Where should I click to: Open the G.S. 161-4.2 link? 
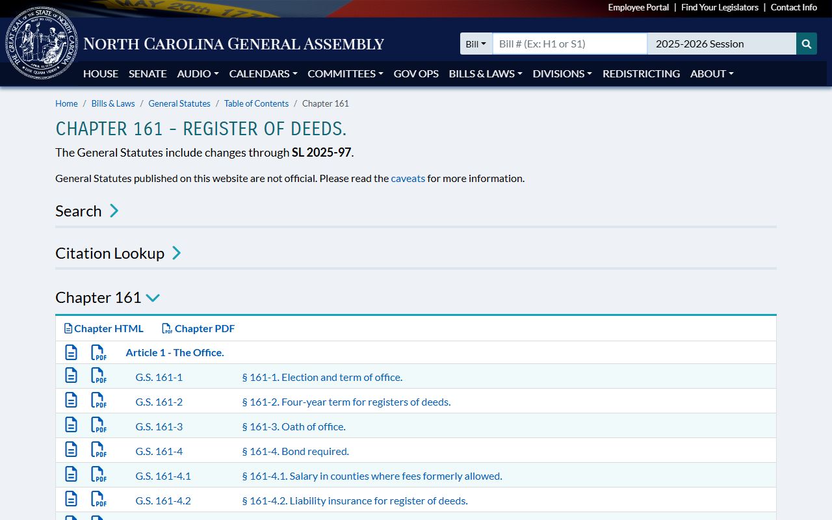coord(163,500)
